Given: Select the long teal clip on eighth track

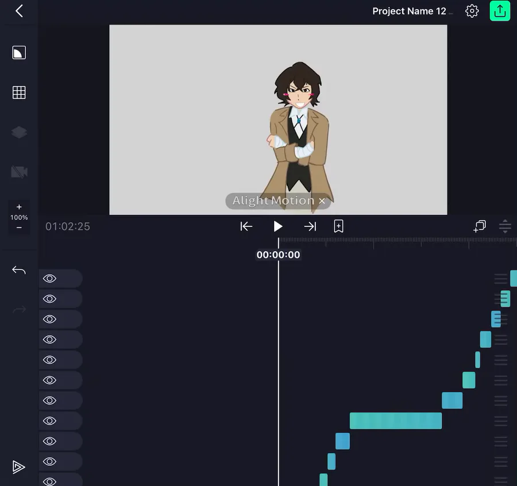Looking at the screenshot, I should click(x=396, y=421).
